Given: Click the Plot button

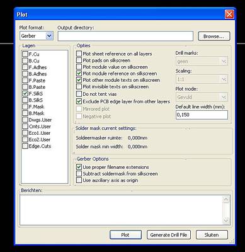Looking at the screenshot, I should 125,235.
